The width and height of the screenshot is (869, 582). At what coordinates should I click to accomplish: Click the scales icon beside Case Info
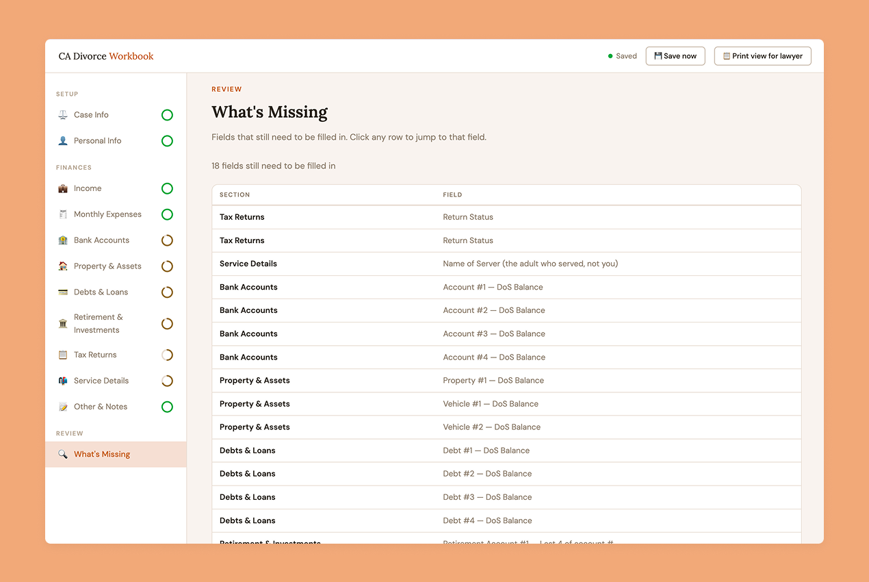click(x=63, y=115)
